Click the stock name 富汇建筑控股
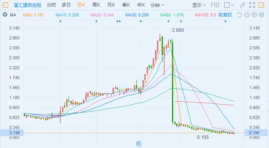269x148 pixels. (x=28, y=5)
